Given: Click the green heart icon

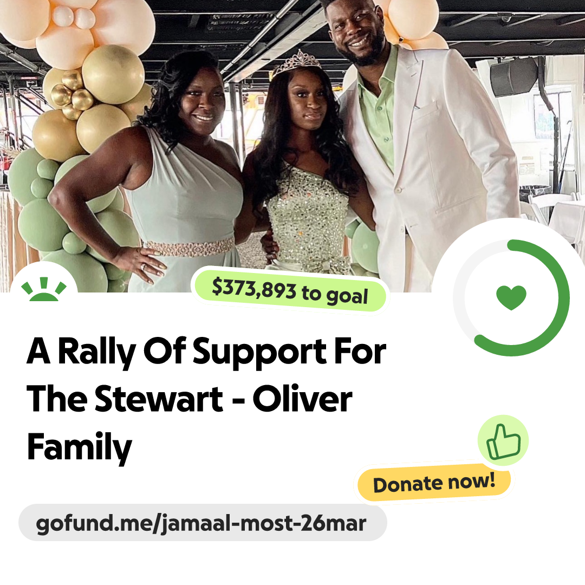Looking at the screenshot, I should click(511, 297).
